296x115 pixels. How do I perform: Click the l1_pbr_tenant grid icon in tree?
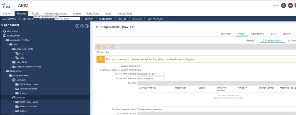click(5, 36)
